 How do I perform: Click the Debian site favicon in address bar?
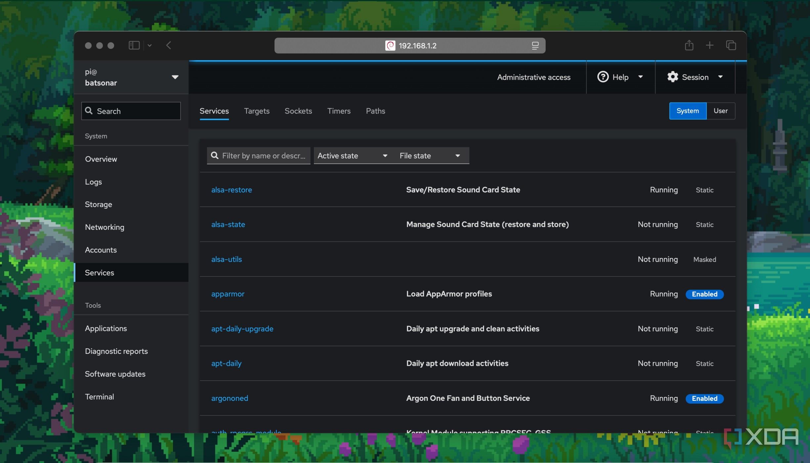point(390,46)
